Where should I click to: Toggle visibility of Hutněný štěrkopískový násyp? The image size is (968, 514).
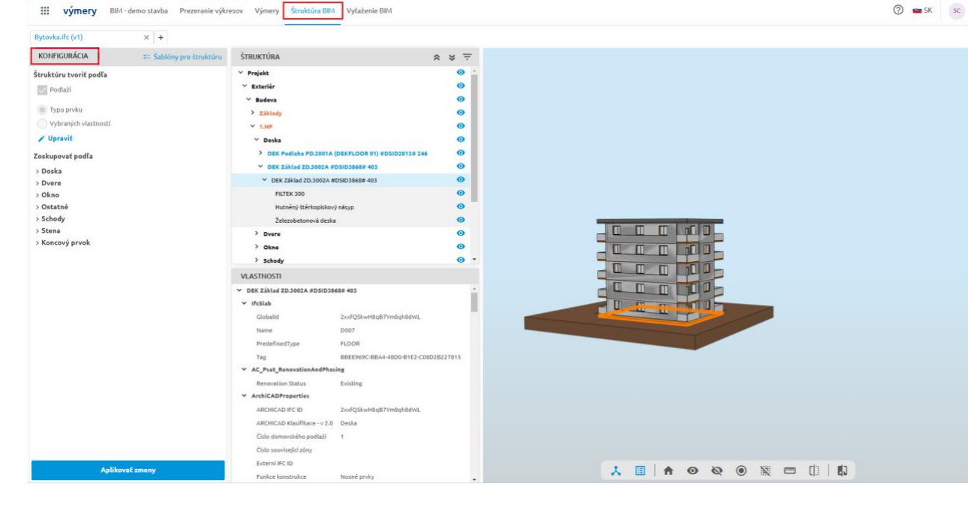click(461, 207)
